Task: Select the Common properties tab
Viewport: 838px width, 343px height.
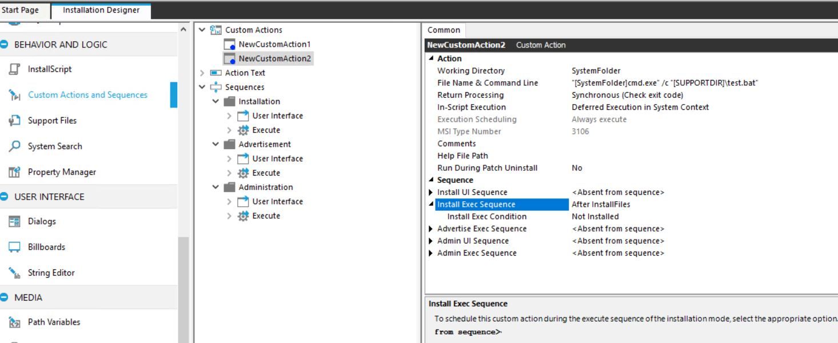Action: coord(444,30)
